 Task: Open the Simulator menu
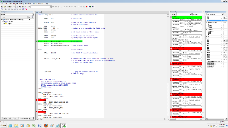tap(28, 4)
